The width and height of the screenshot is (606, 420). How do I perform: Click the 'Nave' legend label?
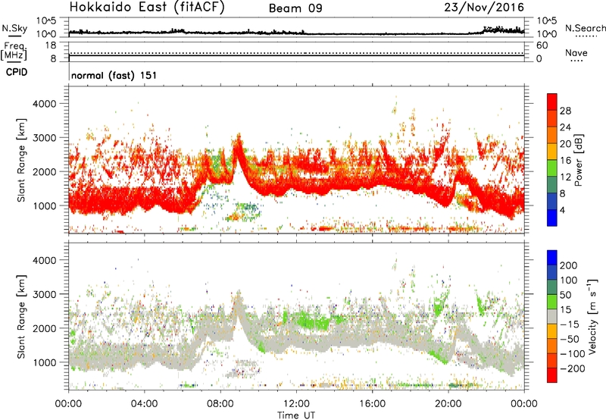576,52
